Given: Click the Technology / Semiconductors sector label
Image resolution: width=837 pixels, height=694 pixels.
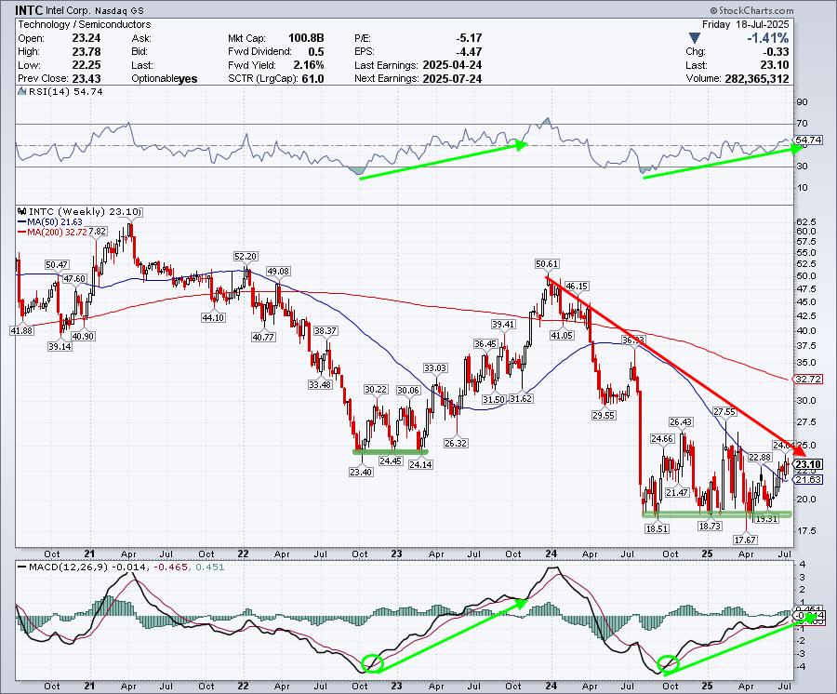Looking at the screenshot, I should tap(71, 25).
